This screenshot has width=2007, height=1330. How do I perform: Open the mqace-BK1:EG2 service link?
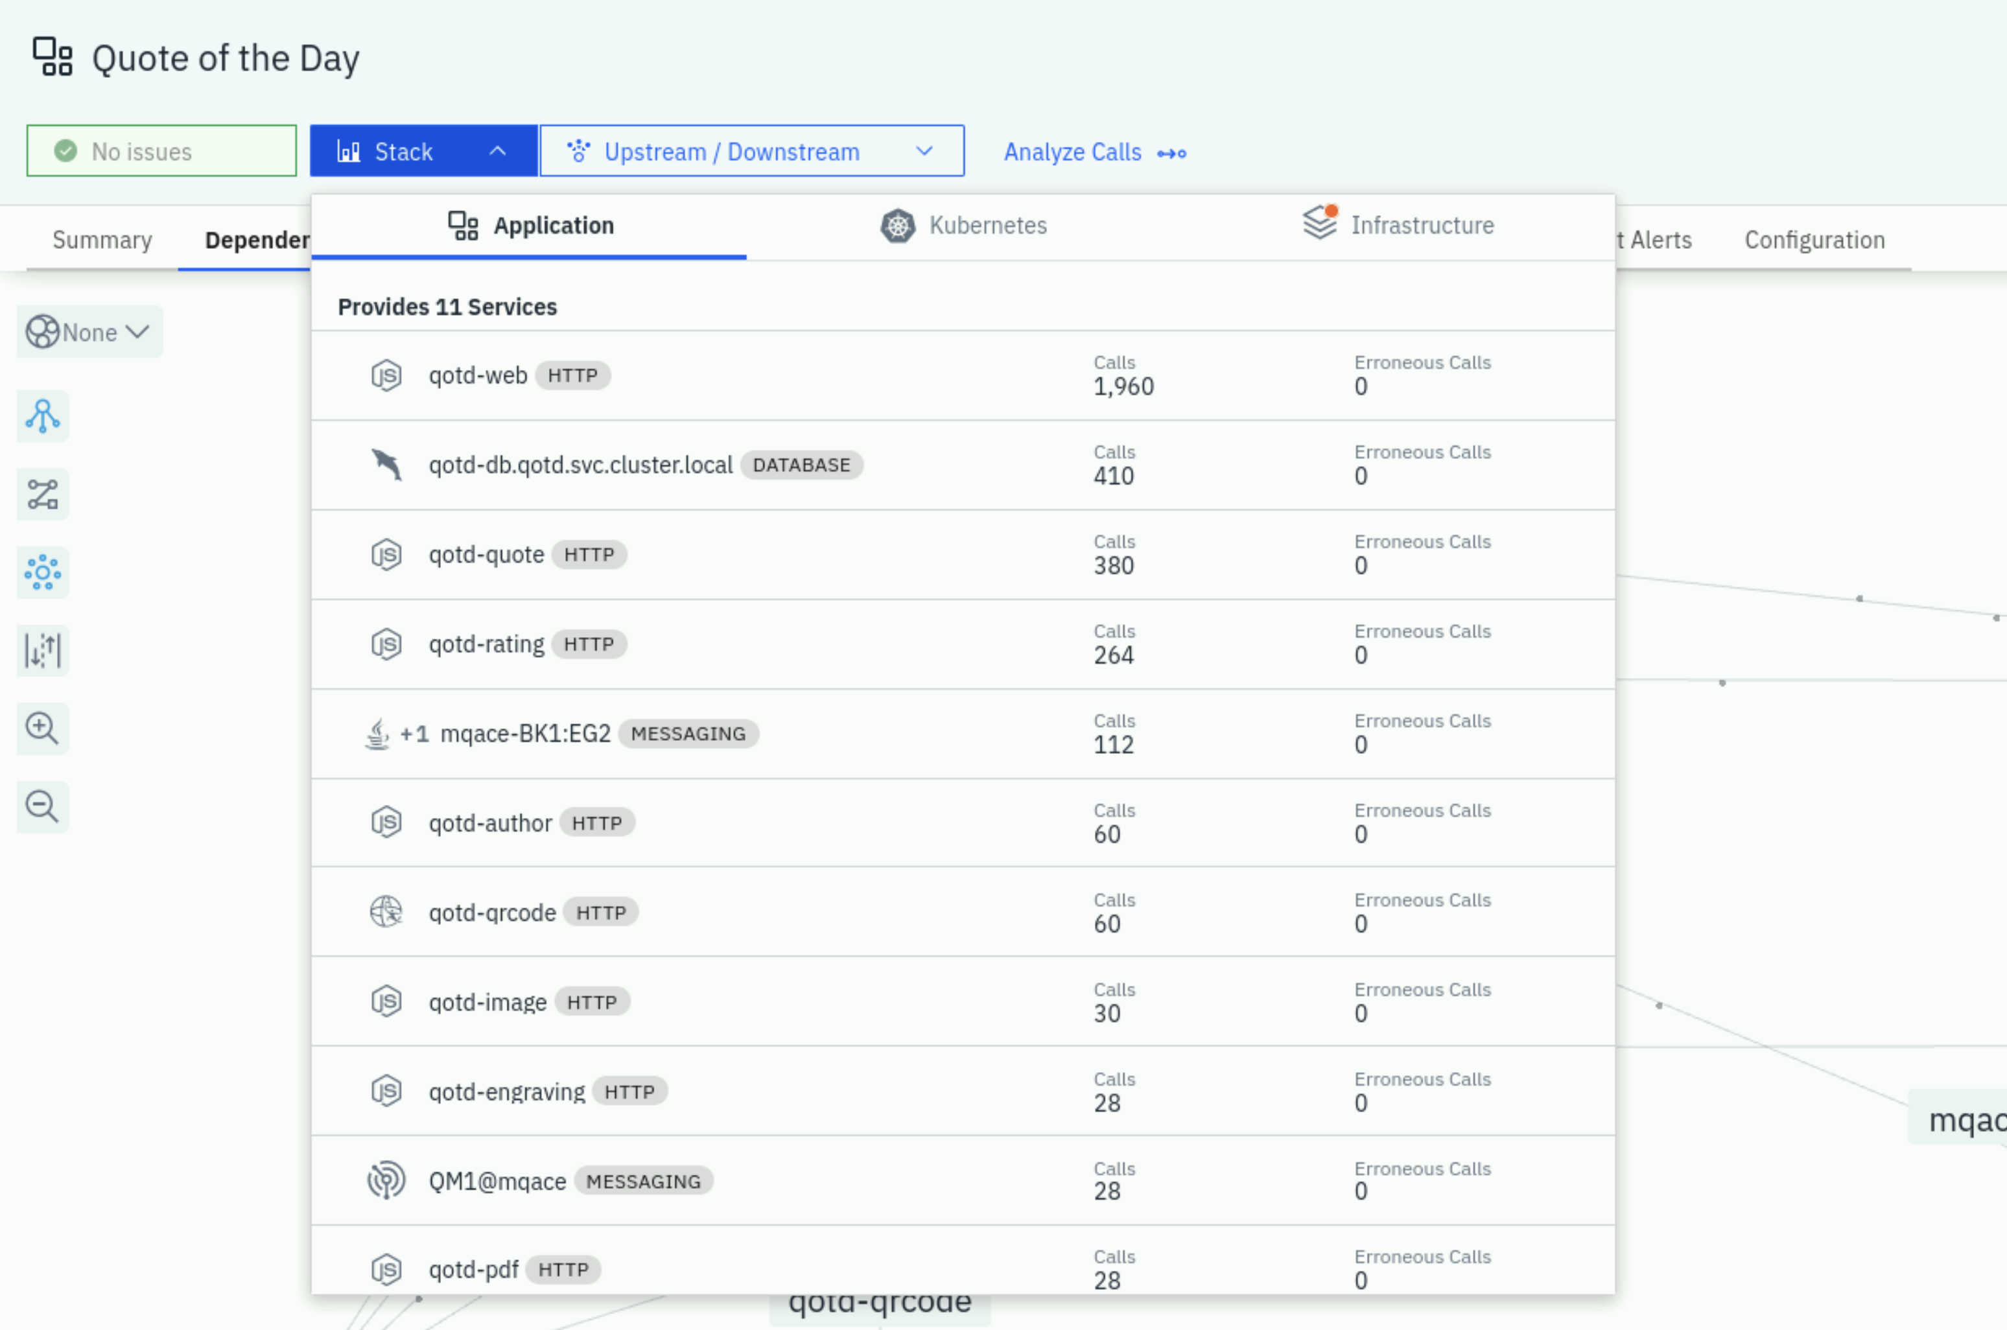(525, 734)
